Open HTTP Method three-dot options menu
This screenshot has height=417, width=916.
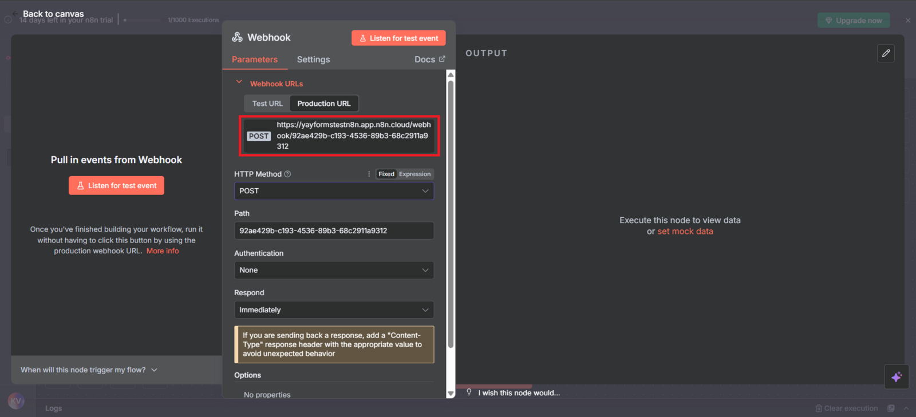click(369, 174)
